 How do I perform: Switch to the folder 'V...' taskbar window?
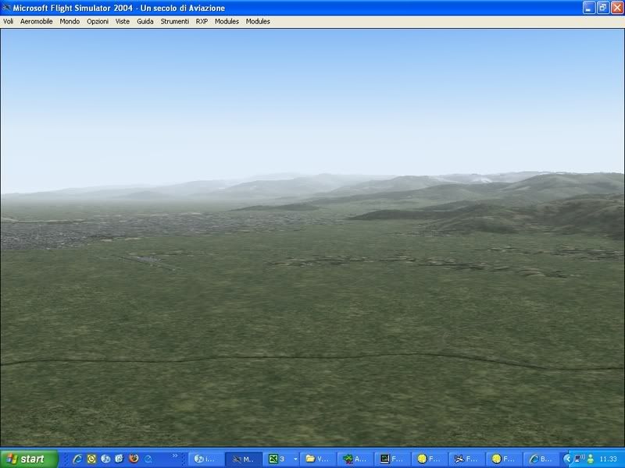click(318, 459)
